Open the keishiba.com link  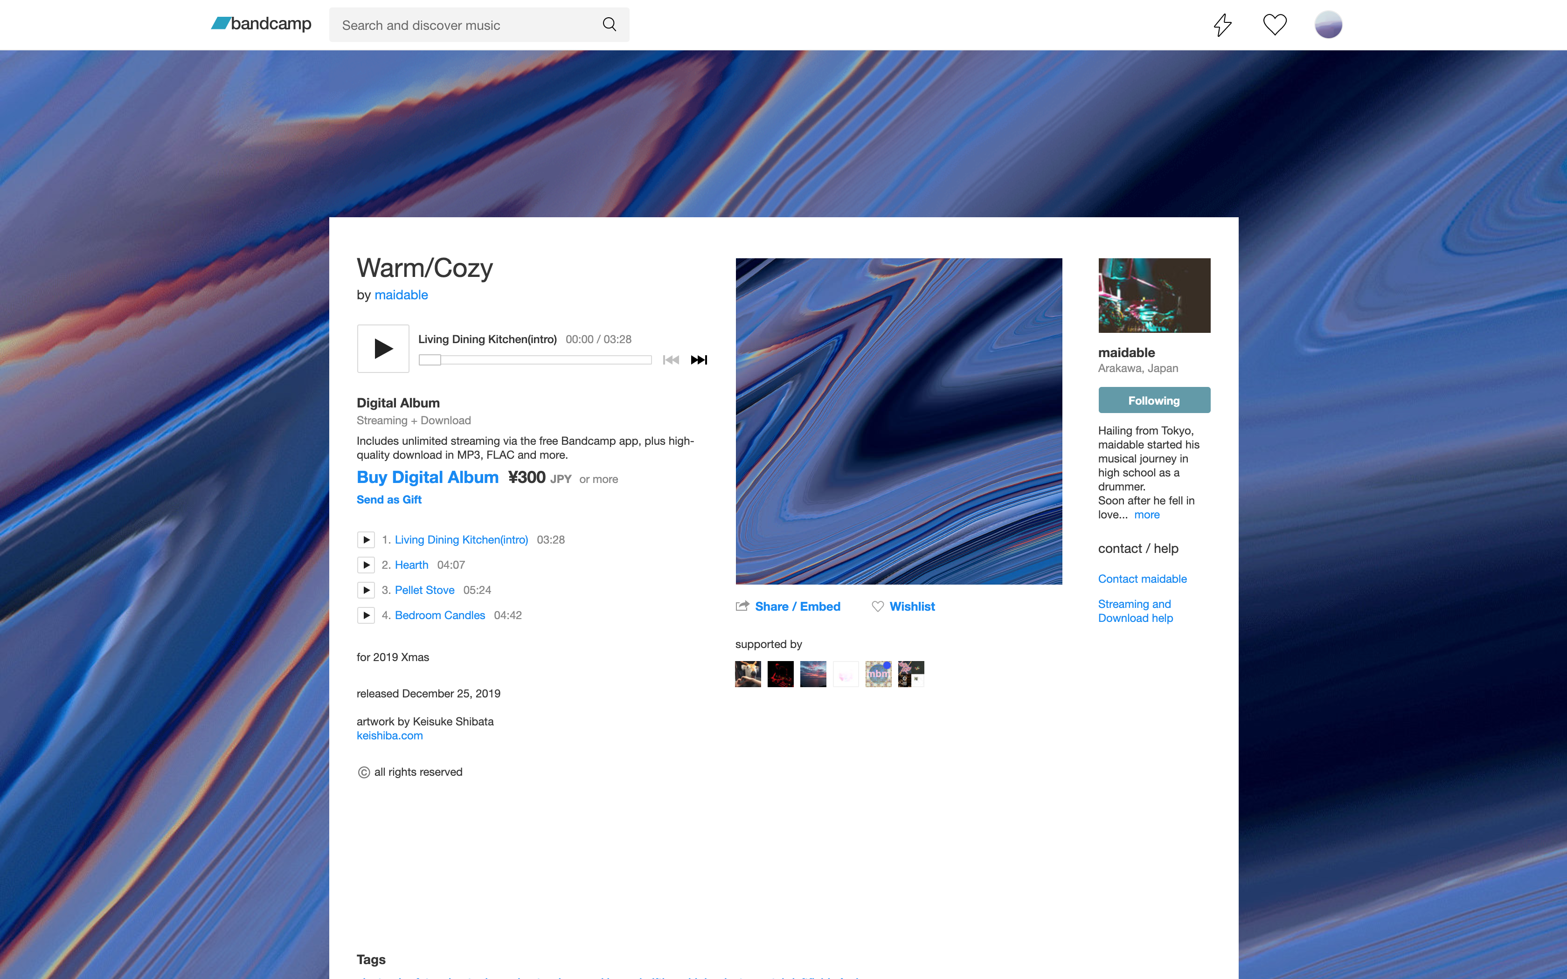(390, 736)
